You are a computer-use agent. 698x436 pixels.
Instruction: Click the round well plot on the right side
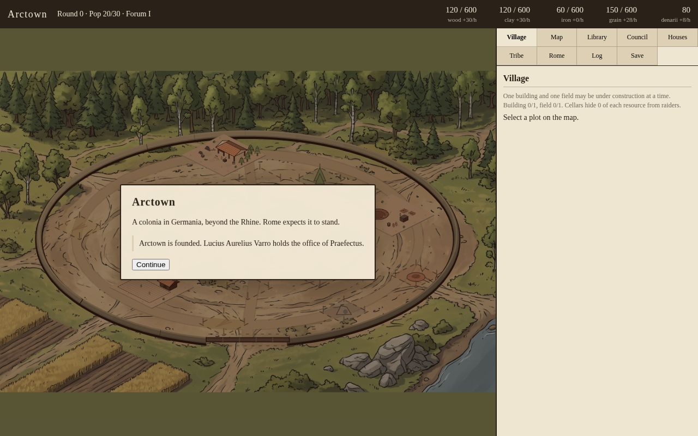[416, 277]
